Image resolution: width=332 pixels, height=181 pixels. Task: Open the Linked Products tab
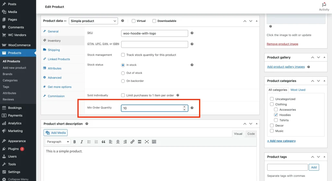pyautogui.click(x=63, y=59)
